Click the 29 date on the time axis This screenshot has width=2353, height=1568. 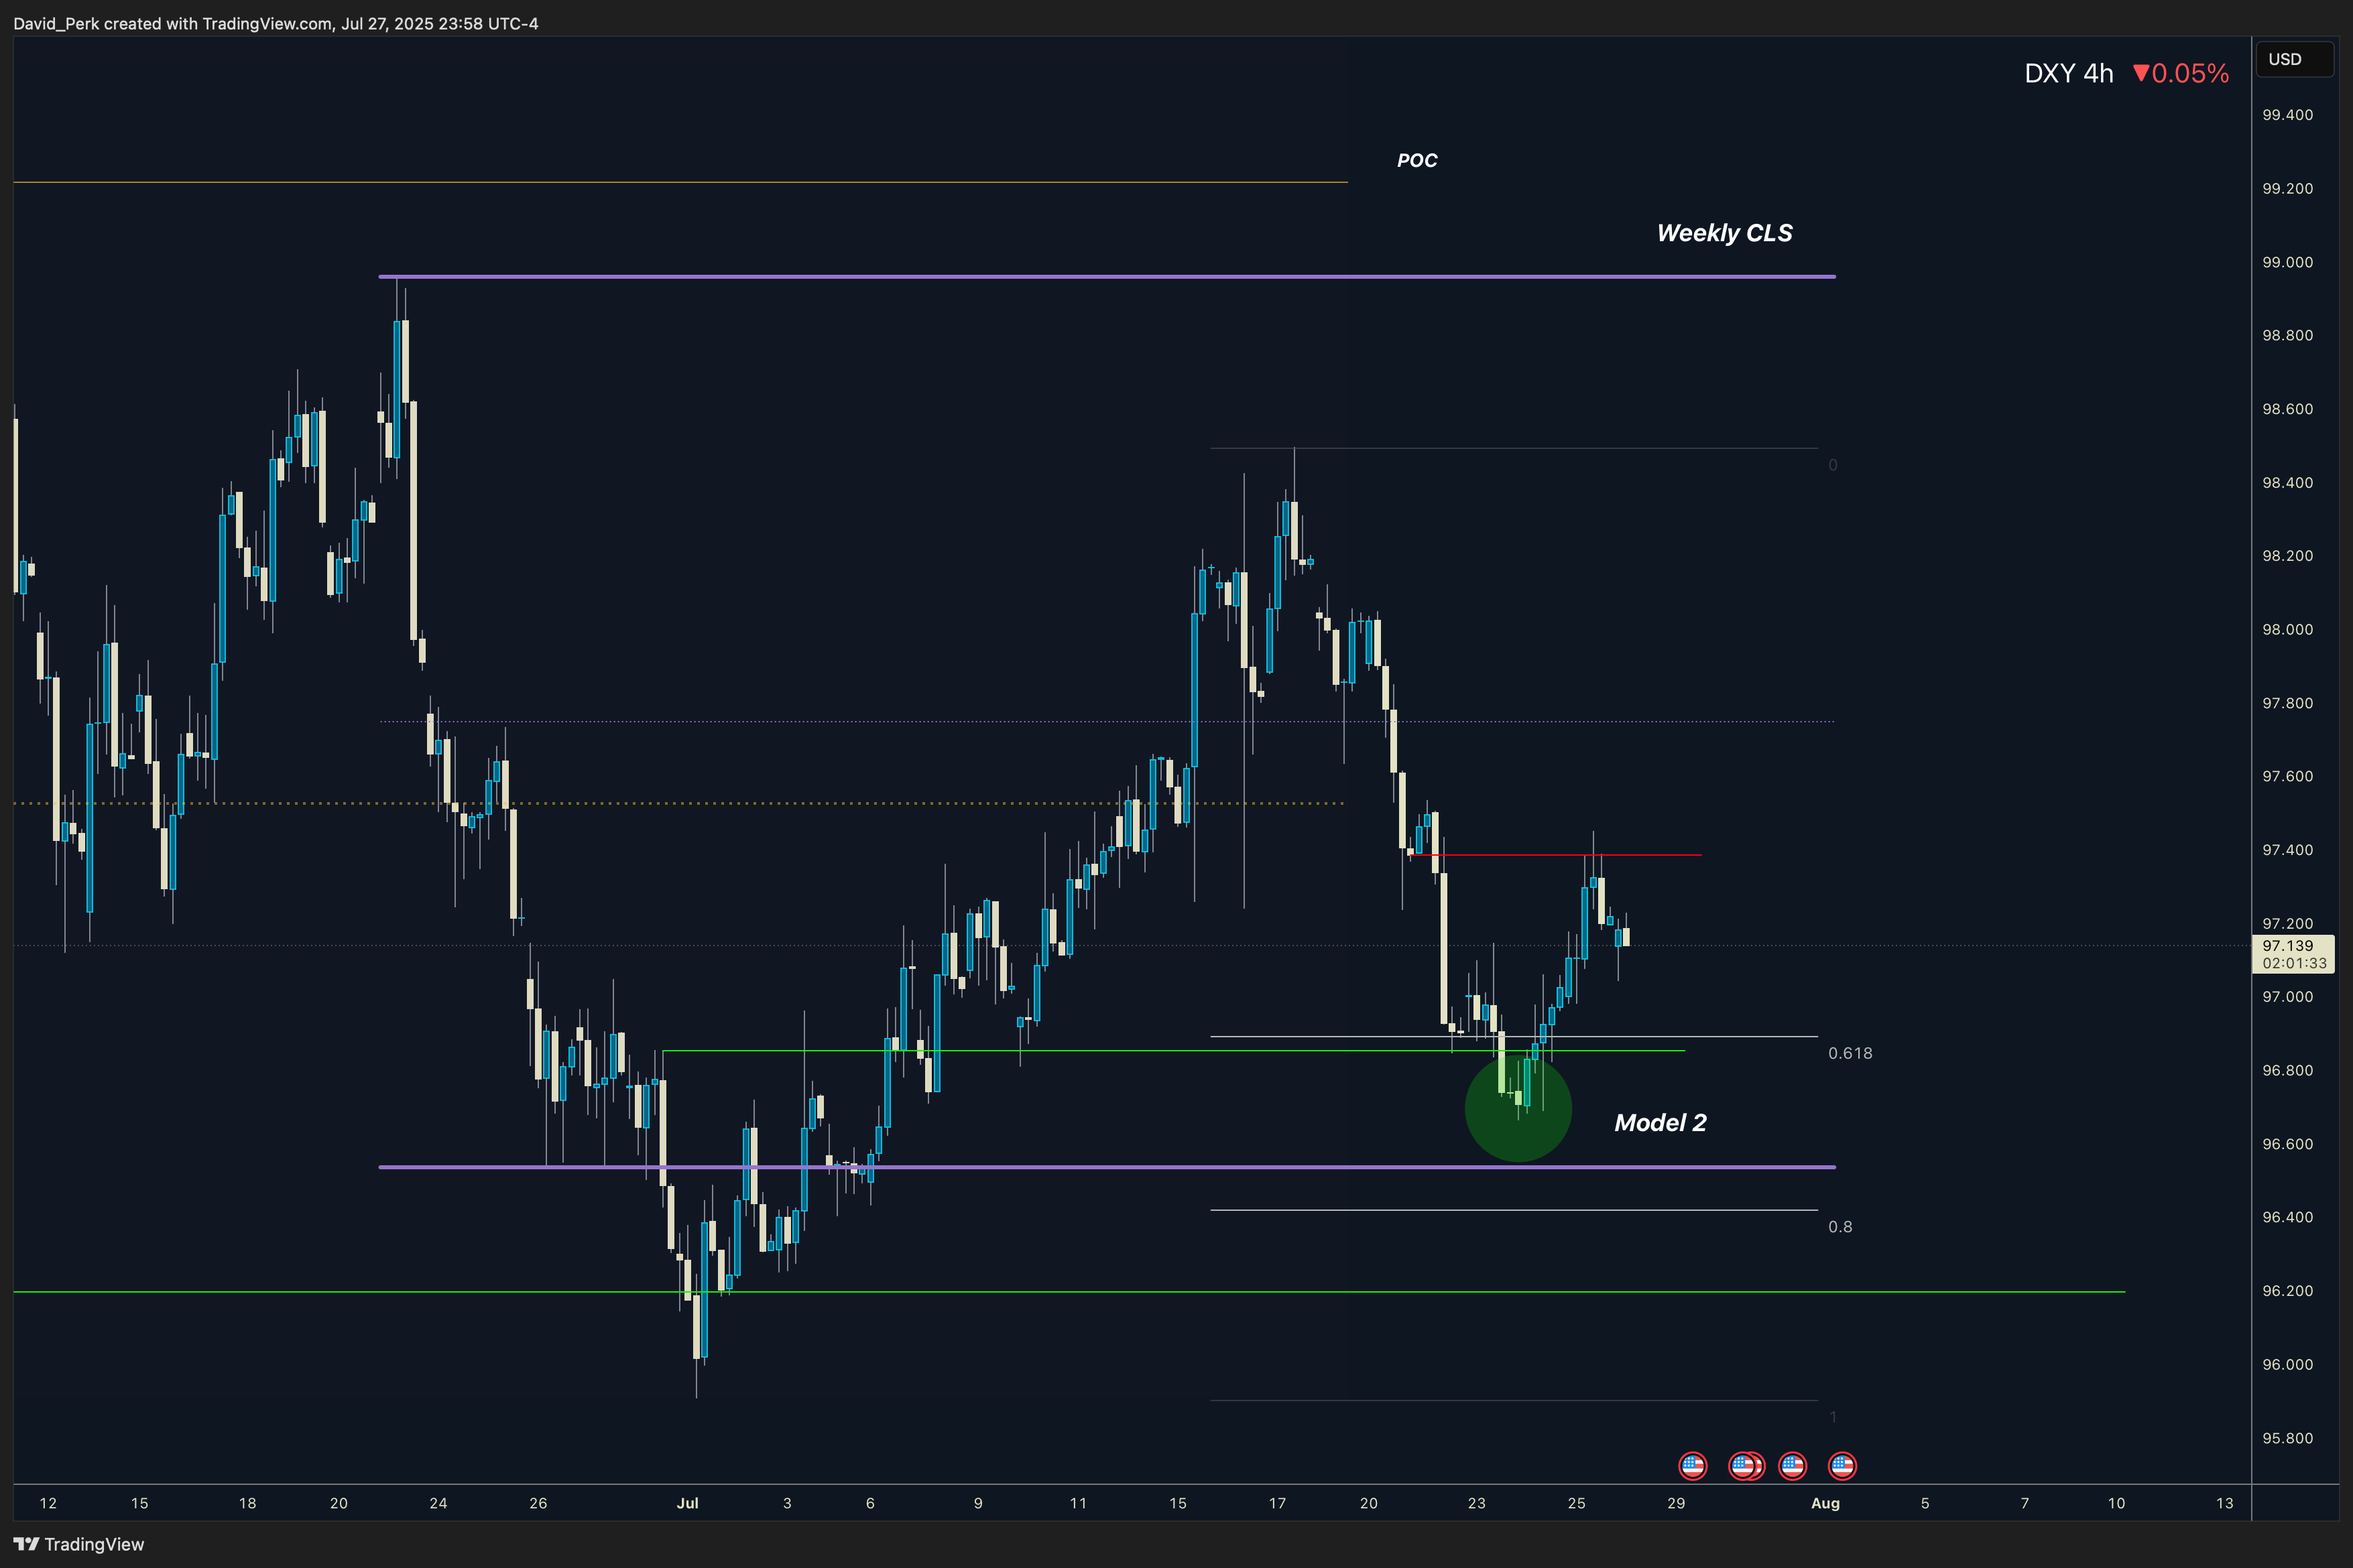coord(1676,1503)
